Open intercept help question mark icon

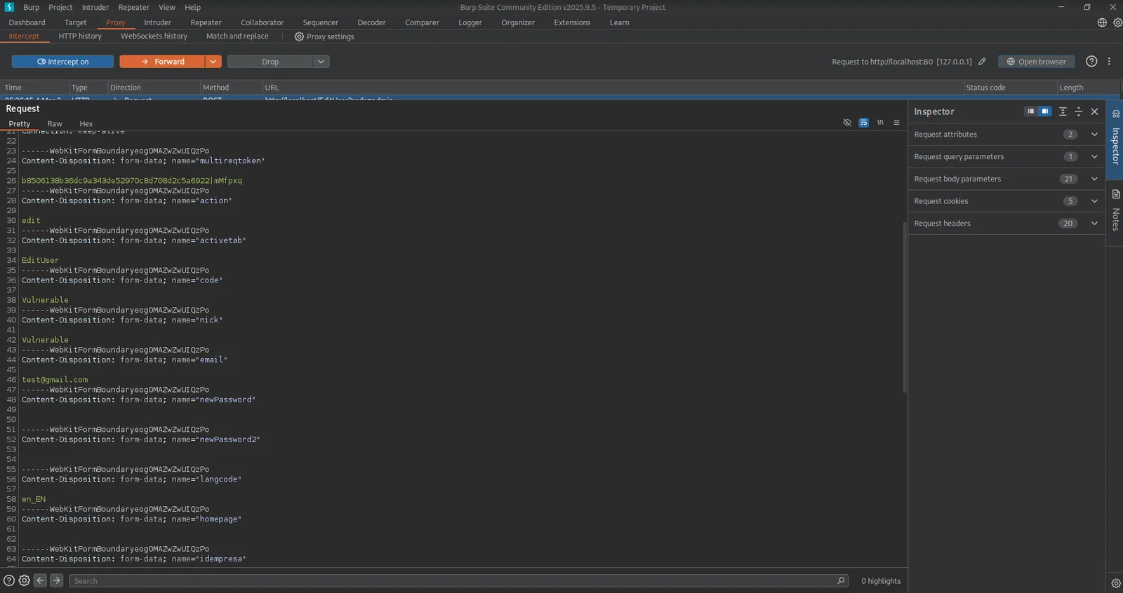coord(1091,62)
